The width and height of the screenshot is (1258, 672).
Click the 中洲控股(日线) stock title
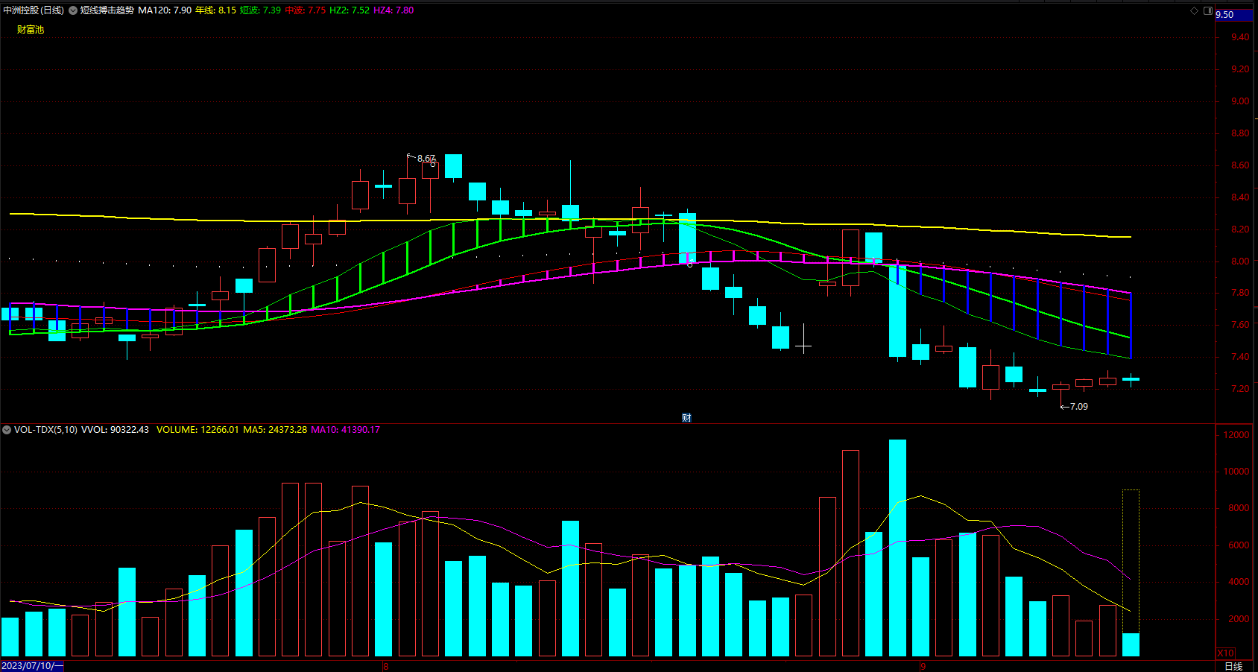(x=34, y=10)
